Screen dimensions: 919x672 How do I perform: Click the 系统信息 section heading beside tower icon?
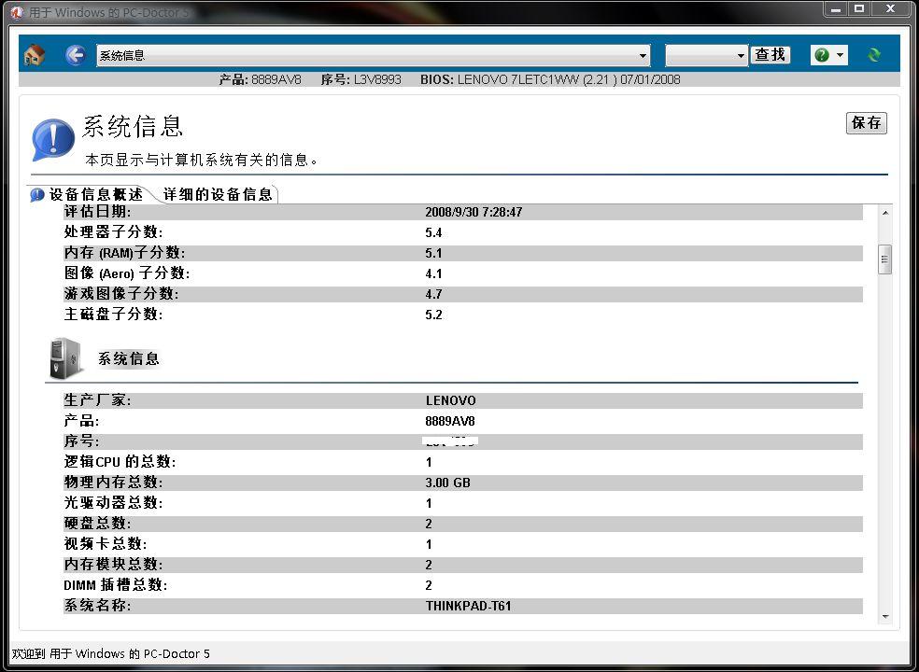[x=128, y=358]
